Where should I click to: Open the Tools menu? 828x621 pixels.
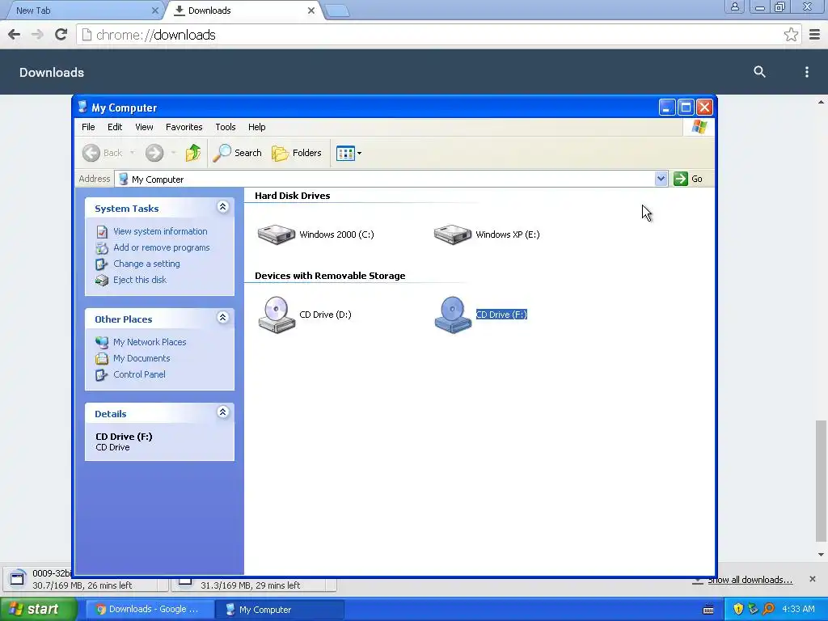(x=226, y=127)
